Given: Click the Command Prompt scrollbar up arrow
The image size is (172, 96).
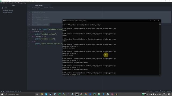Looking at the screenshot, I should (160, 23).
